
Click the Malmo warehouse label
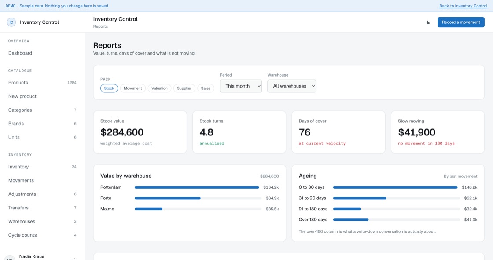point(107,209)
